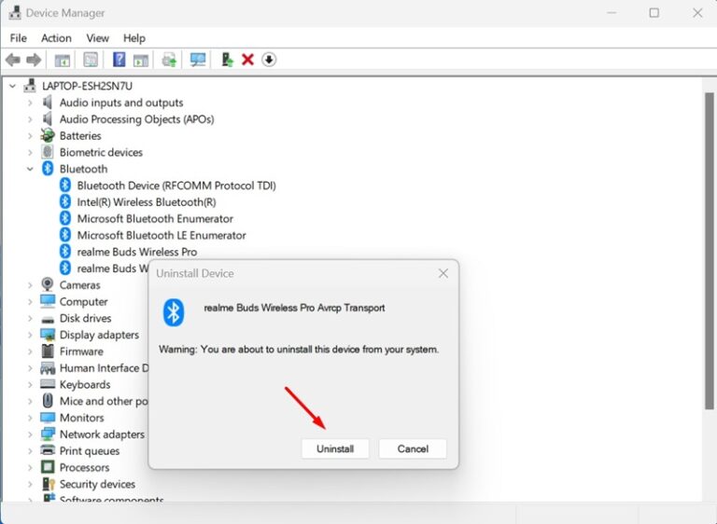The height and width of the screenshot is (524, 717).
Task: Expand the Security devices category
Action: (x=30, y=484)
